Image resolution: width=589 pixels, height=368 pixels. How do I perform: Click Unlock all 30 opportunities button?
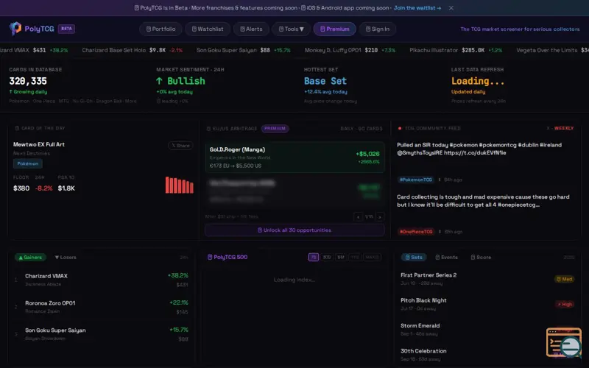[294, 230]
